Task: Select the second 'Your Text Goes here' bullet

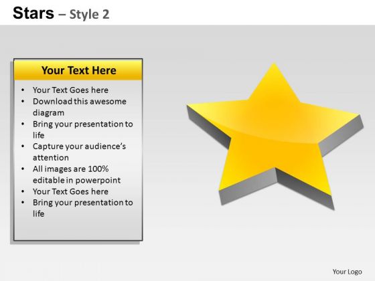Action: 70,191
